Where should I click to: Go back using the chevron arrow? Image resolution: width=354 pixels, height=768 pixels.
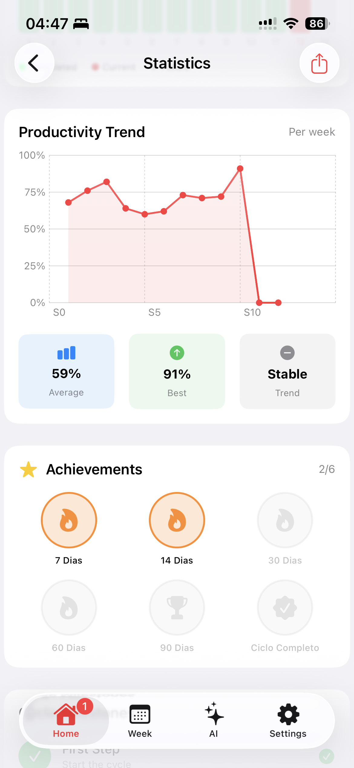34,63
